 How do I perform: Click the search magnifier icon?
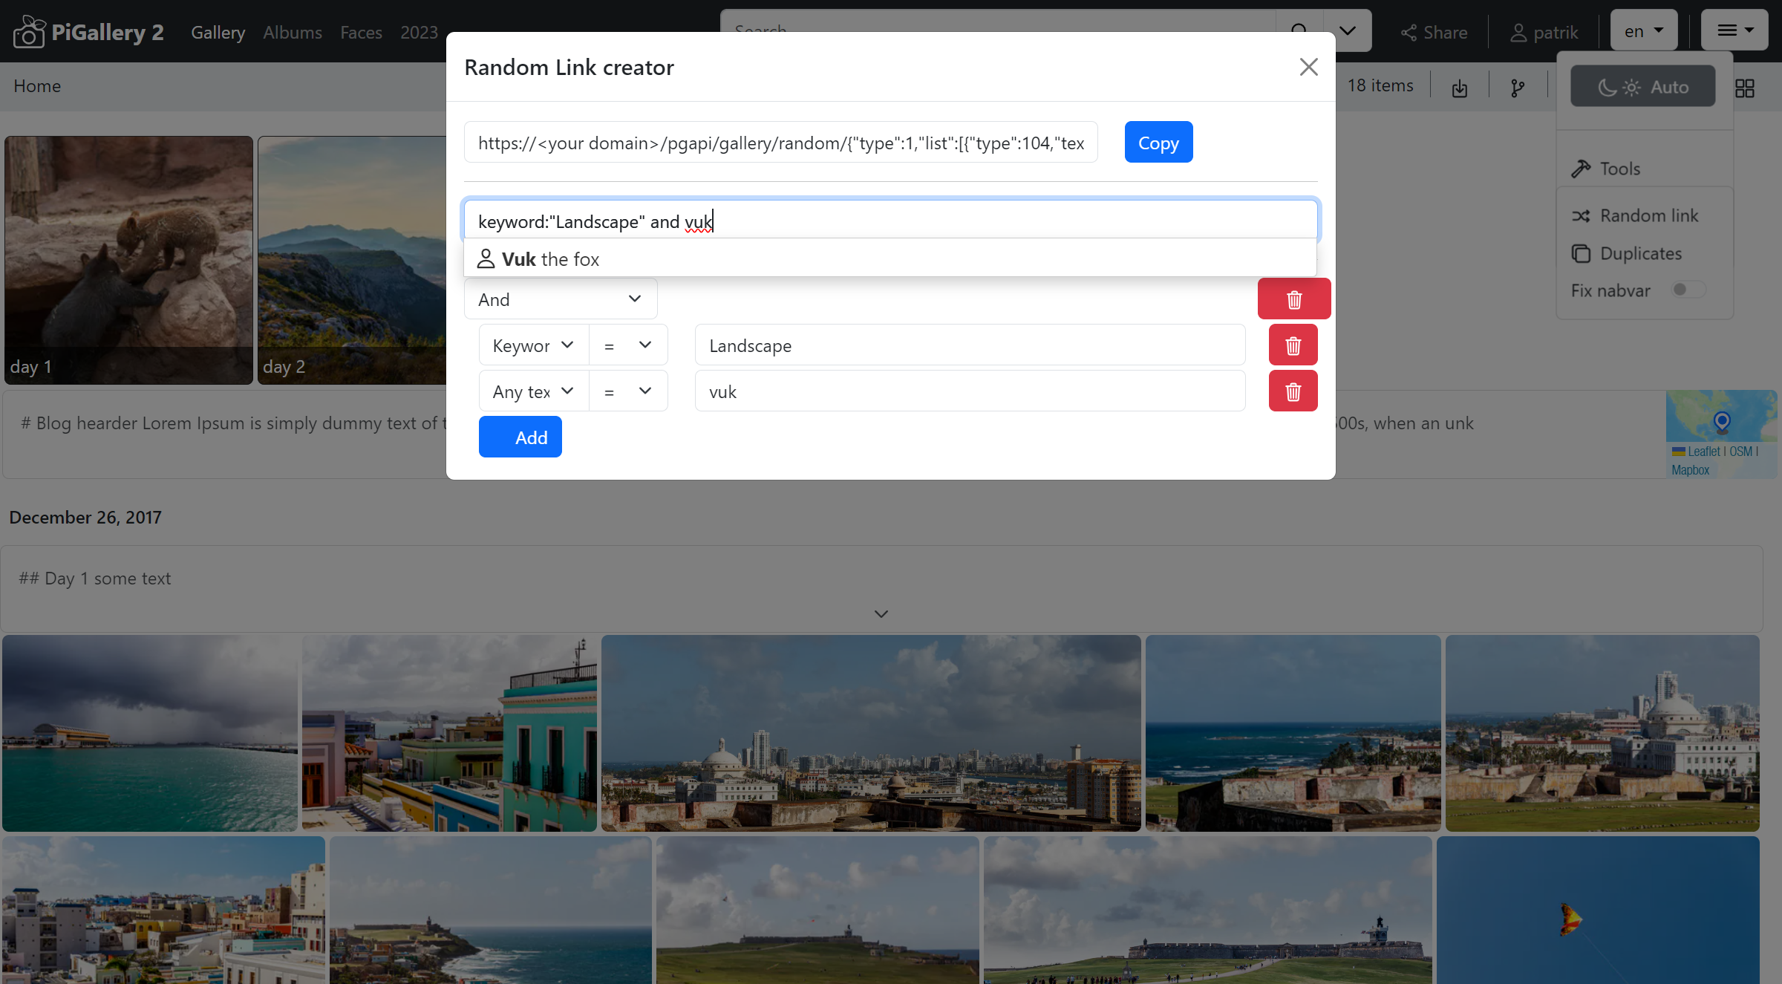pos(1299,30)
